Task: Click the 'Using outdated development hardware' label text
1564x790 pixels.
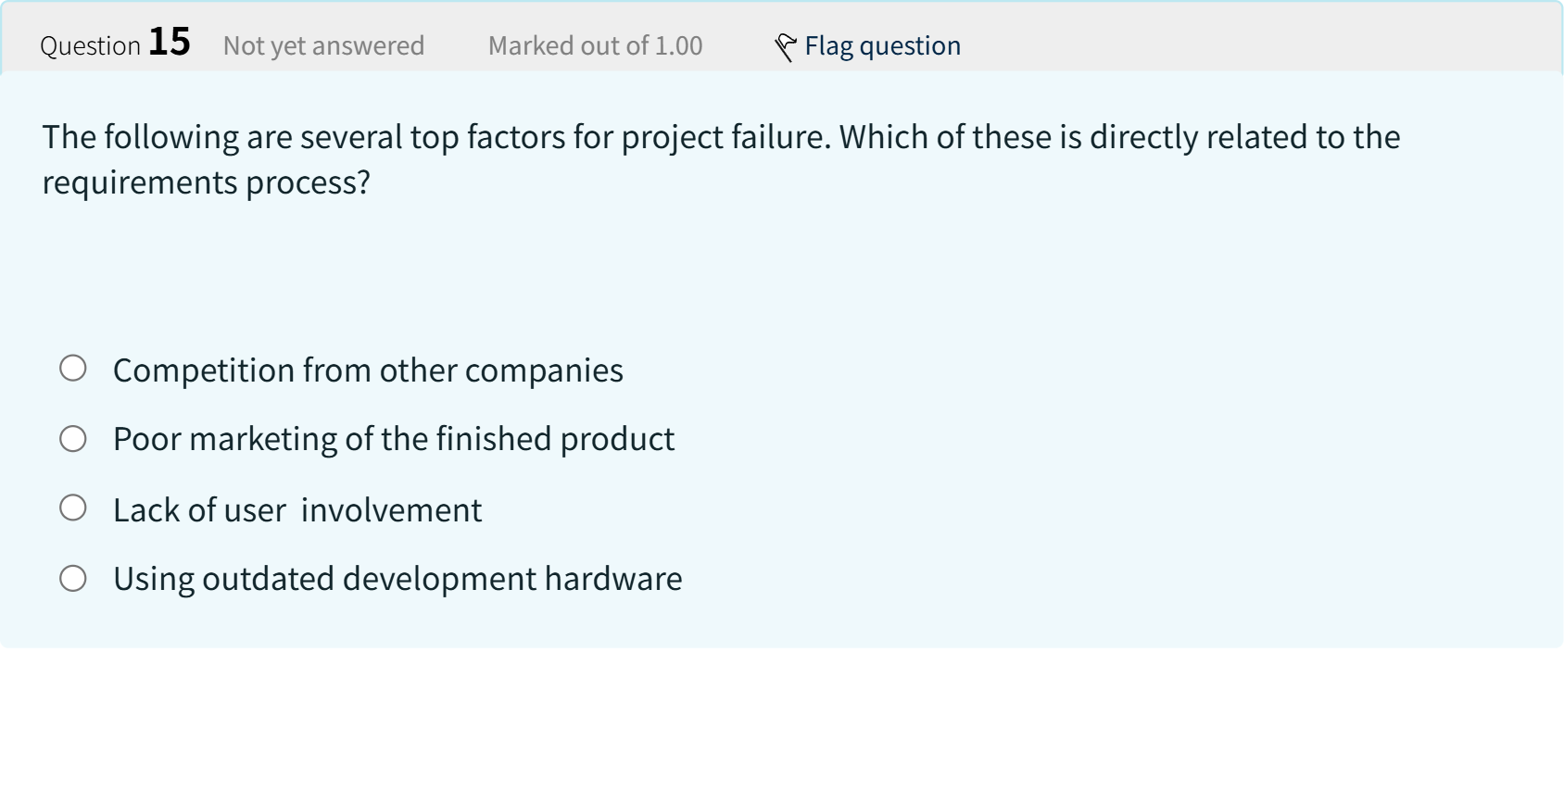Action: (397, 579)
